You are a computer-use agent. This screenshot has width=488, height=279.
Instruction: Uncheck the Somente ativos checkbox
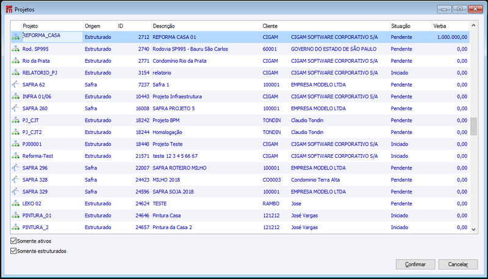(x=13, y=241)
